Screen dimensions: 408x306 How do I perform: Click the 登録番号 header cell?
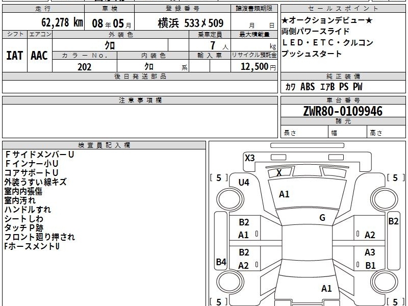(183, 9)
